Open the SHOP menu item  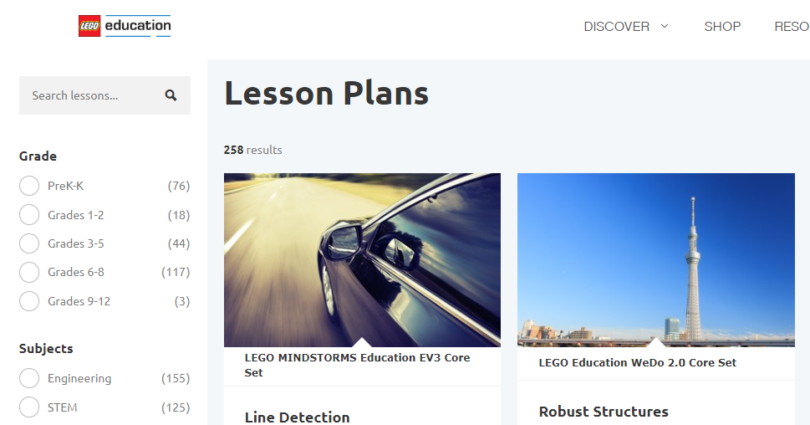pyautogui.click(x=722, y=27)
